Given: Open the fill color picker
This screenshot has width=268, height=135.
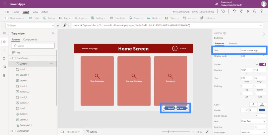Looking at the screenshot, I should tap(262, 104).
